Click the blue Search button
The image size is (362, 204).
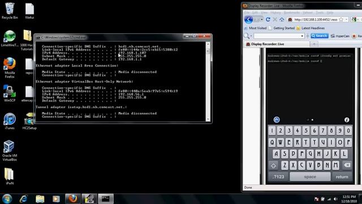click(320, 36)
